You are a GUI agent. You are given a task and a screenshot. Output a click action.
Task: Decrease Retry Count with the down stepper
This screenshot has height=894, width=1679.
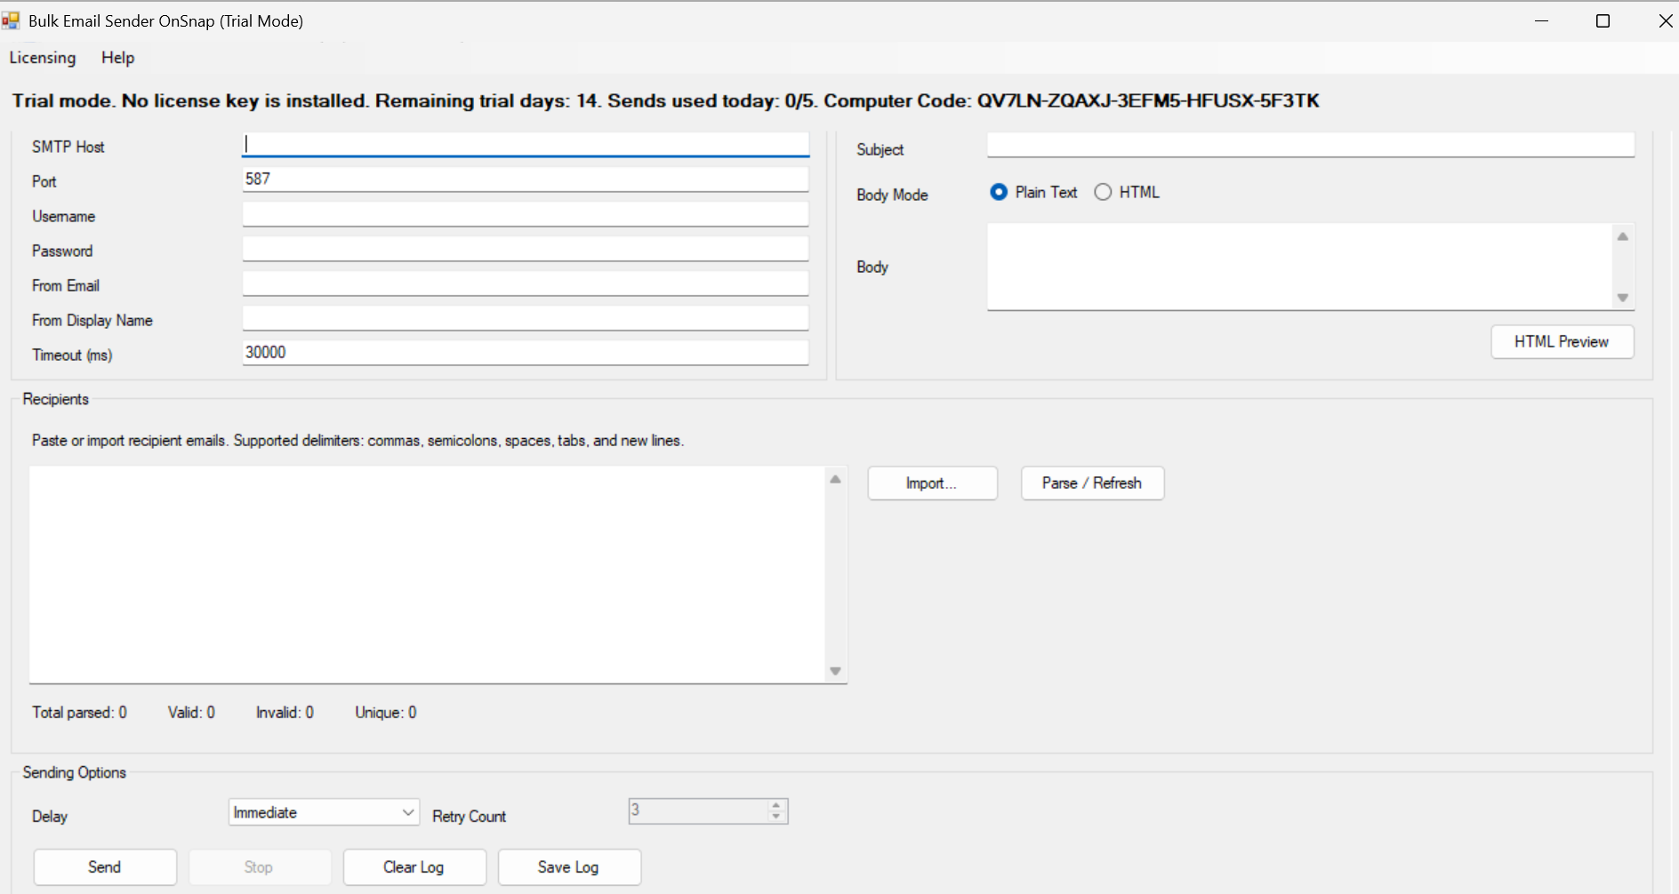775,817
